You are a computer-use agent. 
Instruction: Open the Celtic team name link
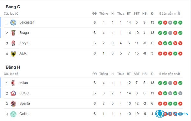click(24, 114)
